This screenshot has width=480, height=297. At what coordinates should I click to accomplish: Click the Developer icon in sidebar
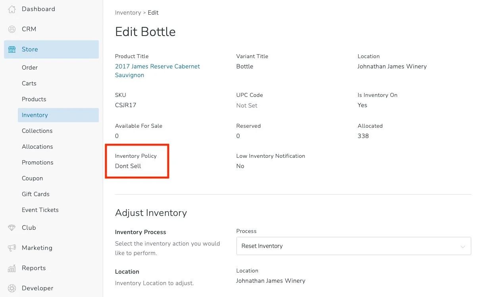[12, 288]
